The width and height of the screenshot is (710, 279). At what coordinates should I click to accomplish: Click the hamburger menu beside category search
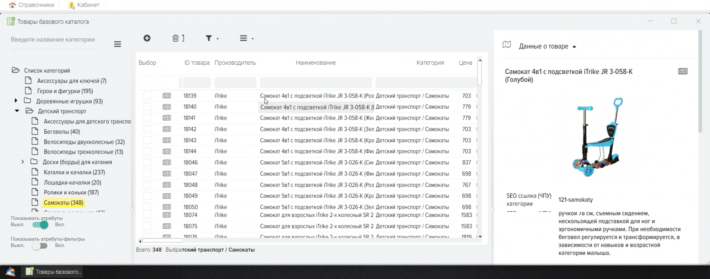click(118, 44)
